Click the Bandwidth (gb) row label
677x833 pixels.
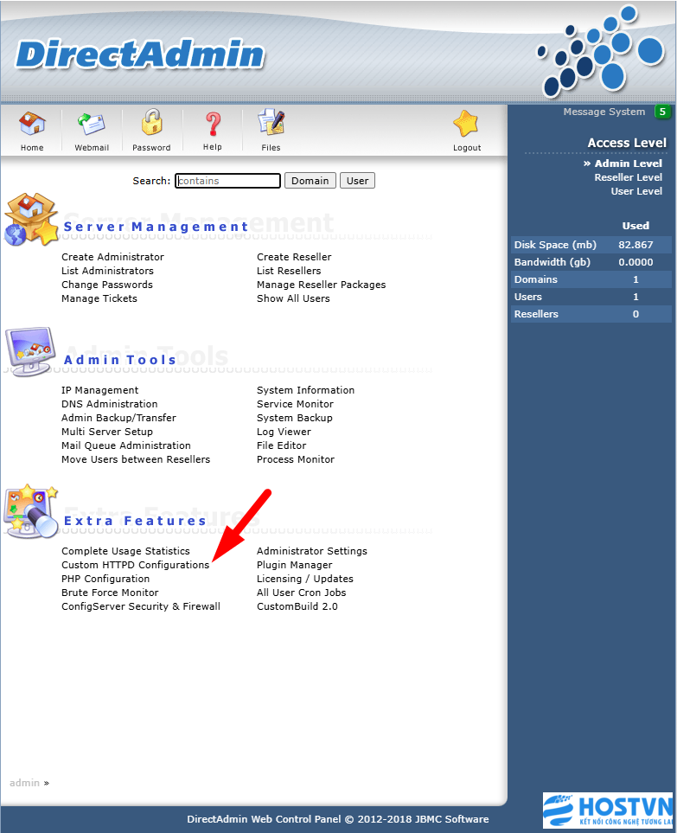552,262
